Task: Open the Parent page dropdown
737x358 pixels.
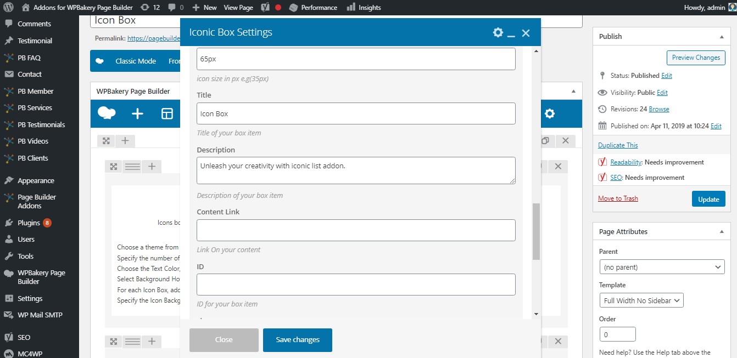Action: pyautogui.click(x=662, y=268)
